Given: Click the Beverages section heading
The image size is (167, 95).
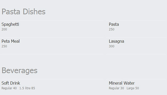Looking at the screenshot, I should click(19, 71).
